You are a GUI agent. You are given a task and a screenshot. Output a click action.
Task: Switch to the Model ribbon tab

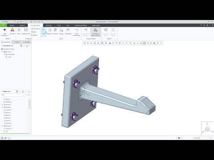click(x=12, y=25)
